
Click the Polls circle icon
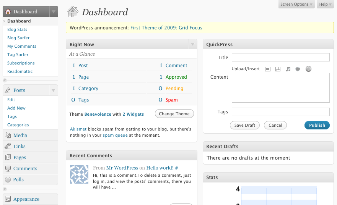[x=8, y=179]
